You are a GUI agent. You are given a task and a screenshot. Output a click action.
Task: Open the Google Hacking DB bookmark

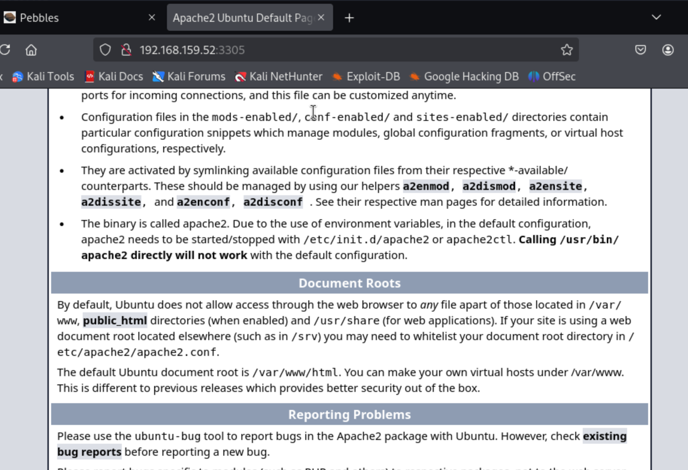(x=464, y=77)
